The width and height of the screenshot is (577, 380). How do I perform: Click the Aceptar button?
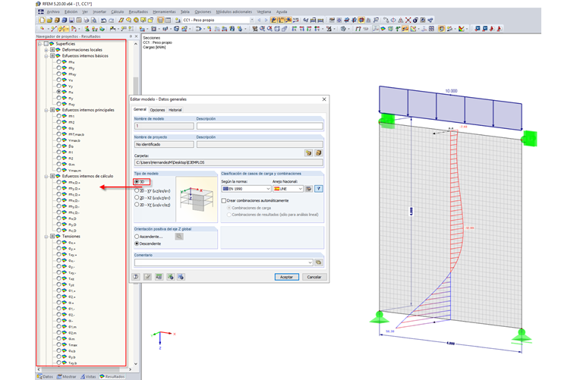(286, 277)
